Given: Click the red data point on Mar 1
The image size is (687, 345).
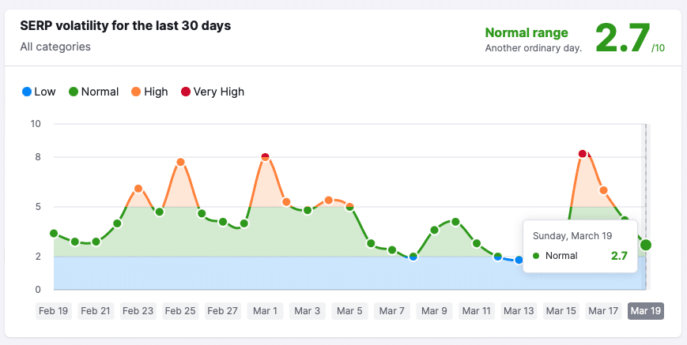Looking at the screenshot, I should (x=265, y=157).
